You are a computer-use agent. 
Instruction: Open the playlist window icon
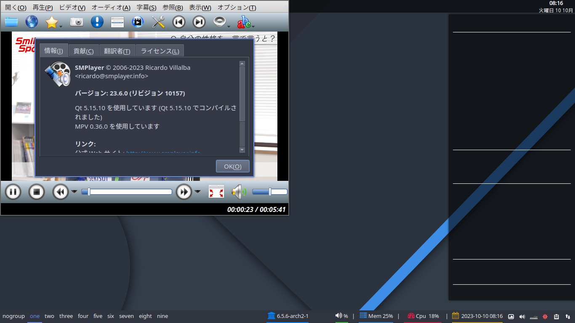[x=117, y=22]
